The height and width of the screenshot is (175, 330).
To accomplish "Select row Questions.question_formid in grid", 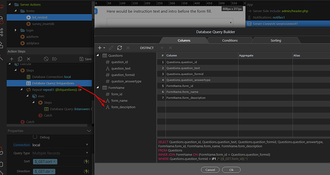I will tap(243, 74).
